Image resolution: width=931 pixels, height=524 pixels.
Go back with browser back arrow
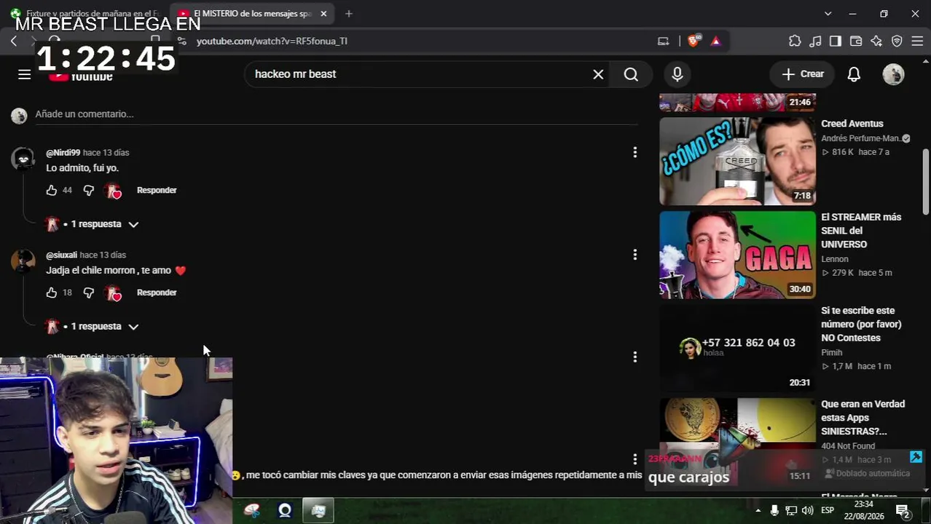tap(14, 41)
